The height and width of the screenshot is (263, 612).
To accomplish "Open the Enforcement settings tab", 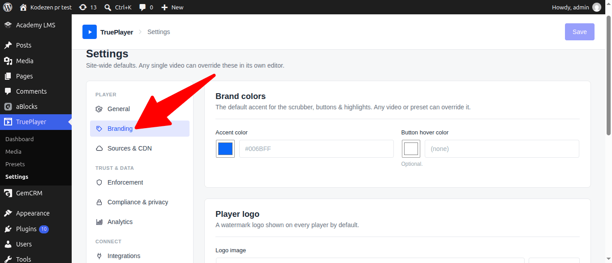I will pyautogui.click(x=140, y=182).
